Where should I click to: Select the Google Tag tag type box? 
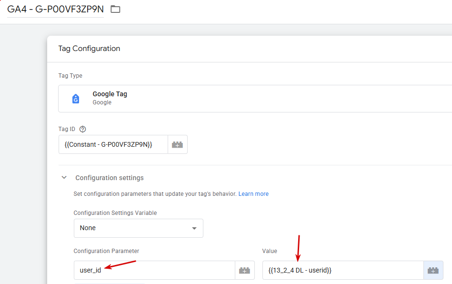point(255,99)
